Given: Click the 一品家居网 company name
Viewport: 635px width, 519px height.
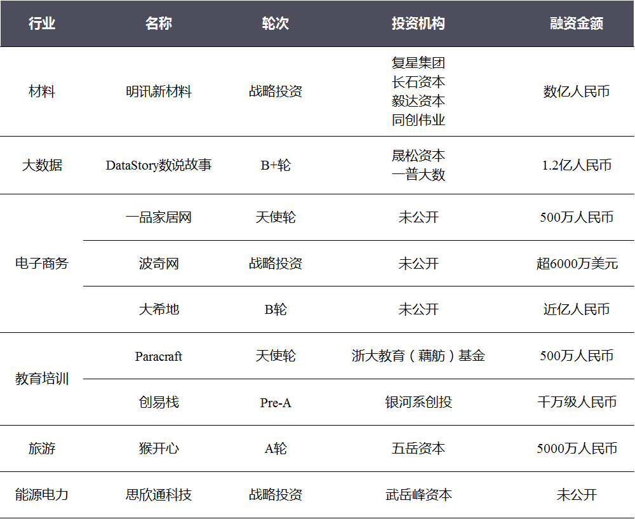Looking at the screenshot, I should (x=158, y=217).
